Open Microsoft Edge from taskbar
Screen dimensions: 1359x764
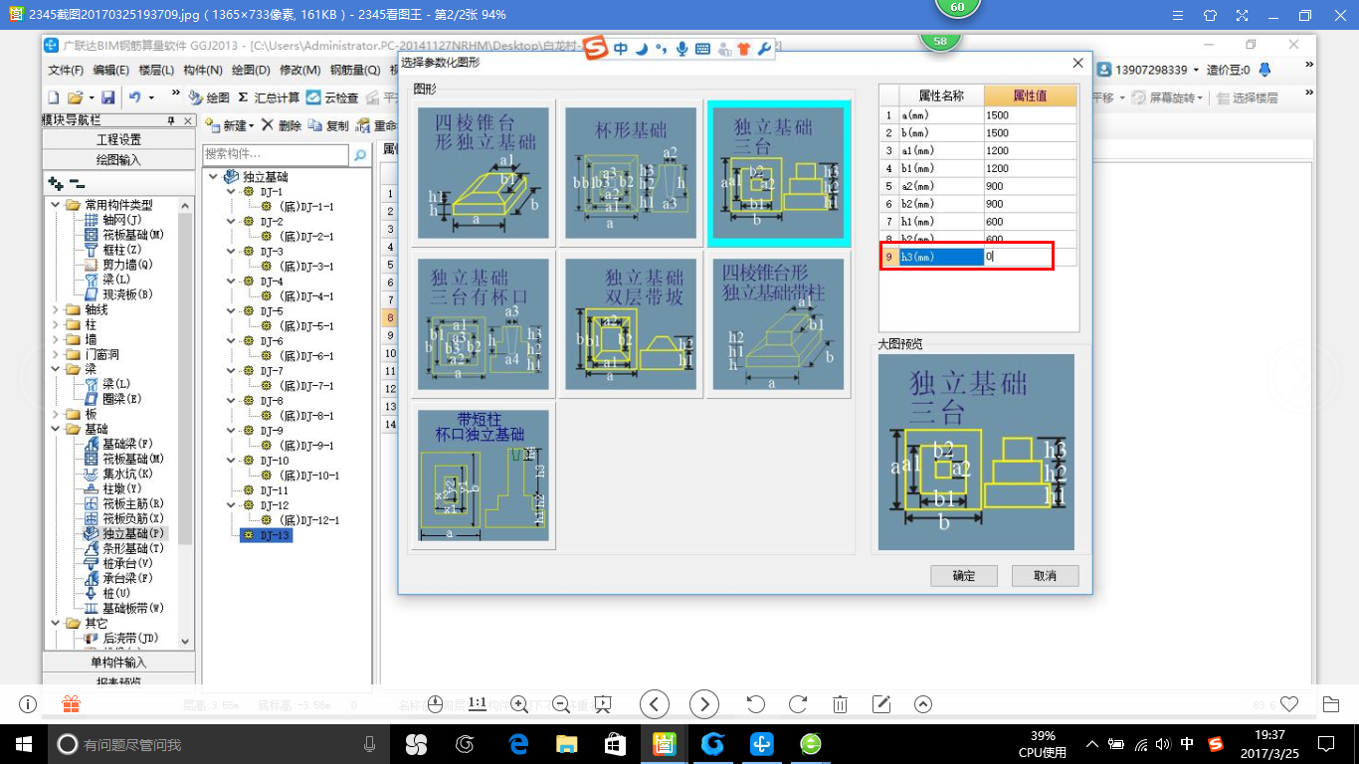pos(518,743)
